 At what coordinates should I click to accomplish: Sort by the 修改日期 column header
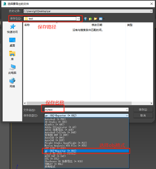pos(97,25)
